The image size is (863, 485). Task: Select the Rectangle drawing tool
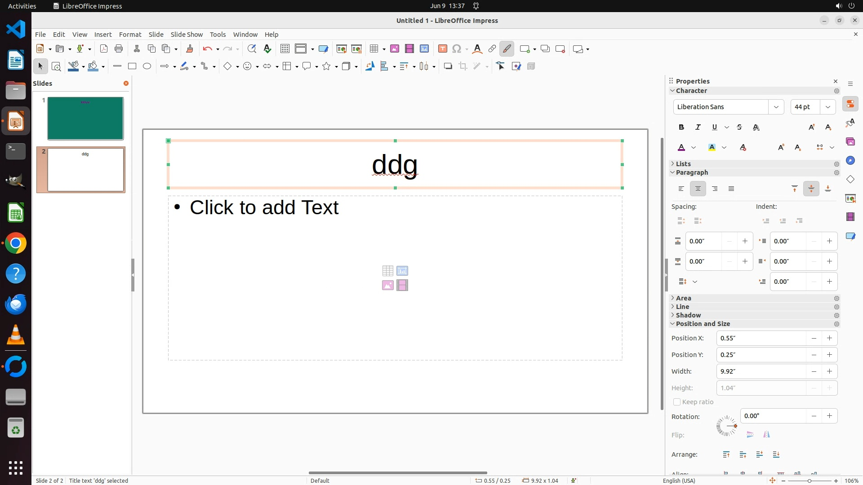coord(132,66)
